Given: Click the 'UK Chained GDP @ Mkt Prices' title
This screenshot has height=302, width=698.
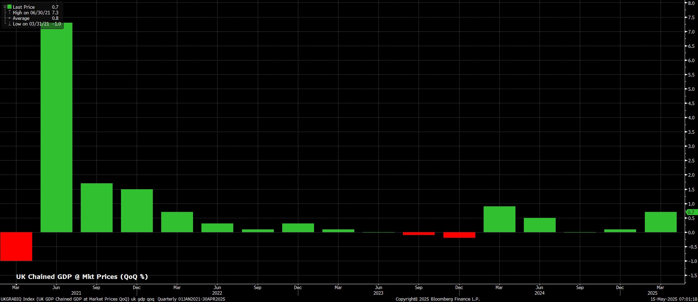Looking at the screenshot, I should coord(82,277).
